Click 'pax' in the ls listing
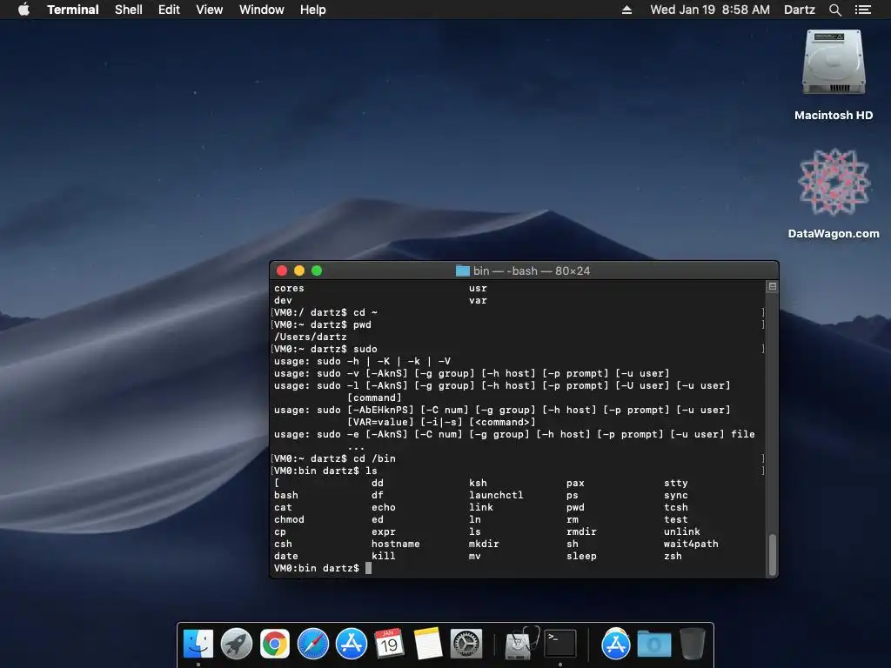This screenshot has height=668, width=891. 575,484
